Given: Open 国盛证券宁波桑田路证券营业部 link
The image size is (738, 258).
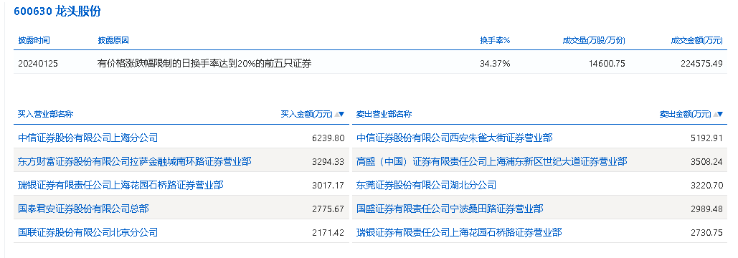Looking at the screenshot, I should pyautogui.click(x=450, y=209).
